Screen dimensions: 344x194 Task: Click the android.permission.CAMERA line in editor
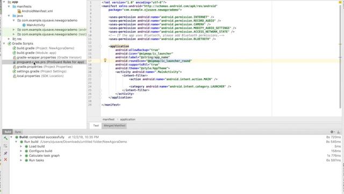(x=160, y=24)
